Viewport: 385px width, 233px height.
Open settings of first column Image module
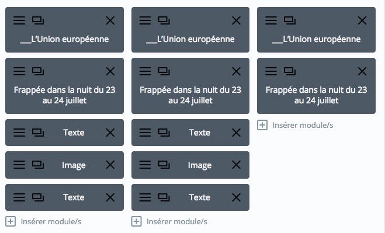[x=19, y=165]
